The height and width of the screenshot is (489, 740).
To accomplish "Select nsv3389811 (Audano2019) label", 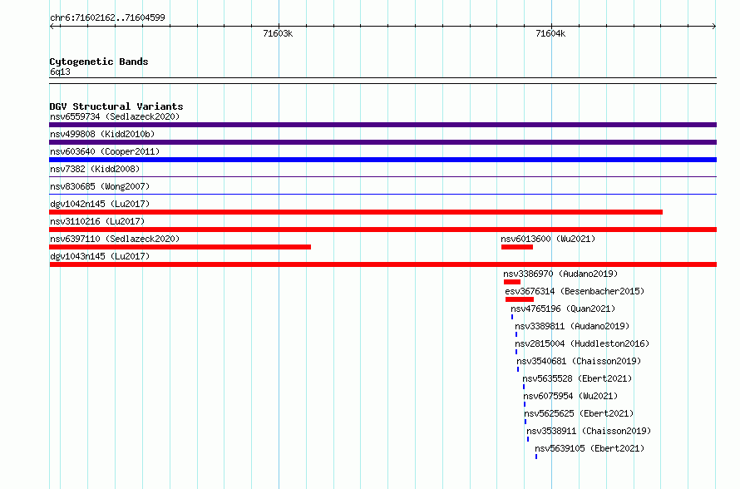I will coord(572,326).
